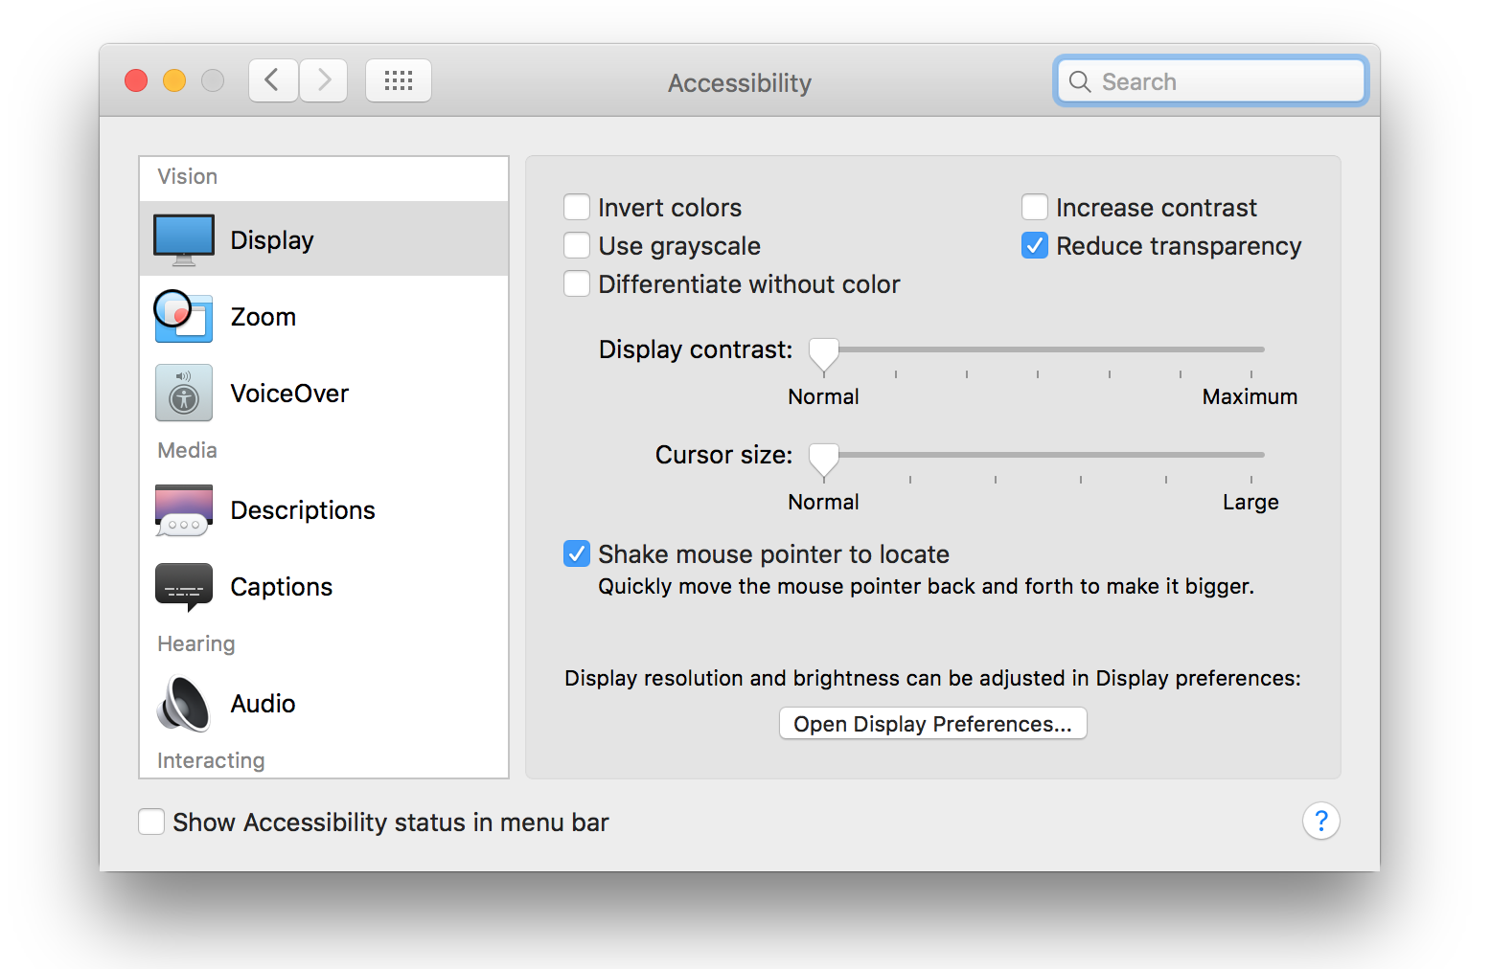This screenshot has height=969, width=1491.
Task: Disable Reduce transparency option
Action: [x=1035, y=246]
